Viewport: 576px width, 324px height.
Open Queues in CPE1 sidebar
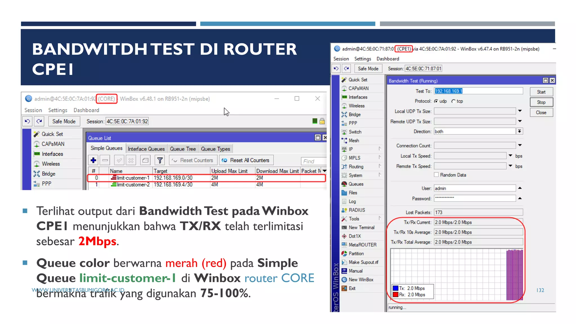[x=356, y=184]
